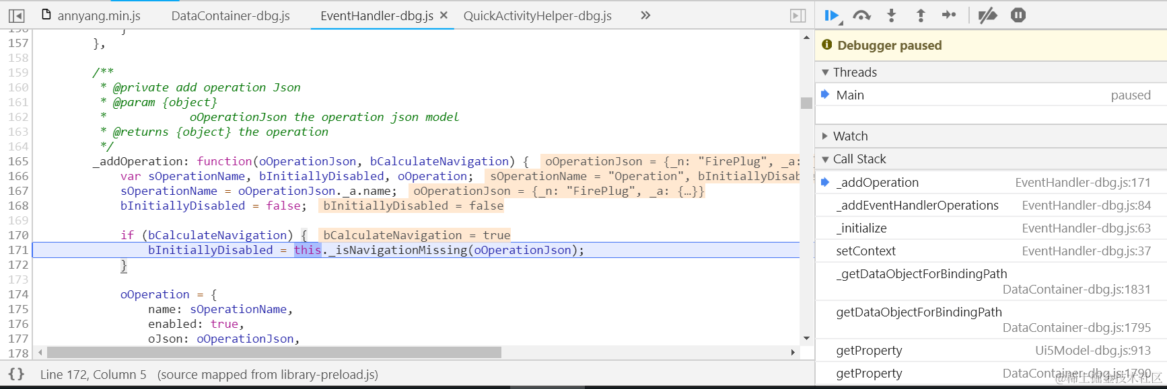Close the EventHandler-dbg.js tab
1167x389 pixels.
click(x=444, y=15)
